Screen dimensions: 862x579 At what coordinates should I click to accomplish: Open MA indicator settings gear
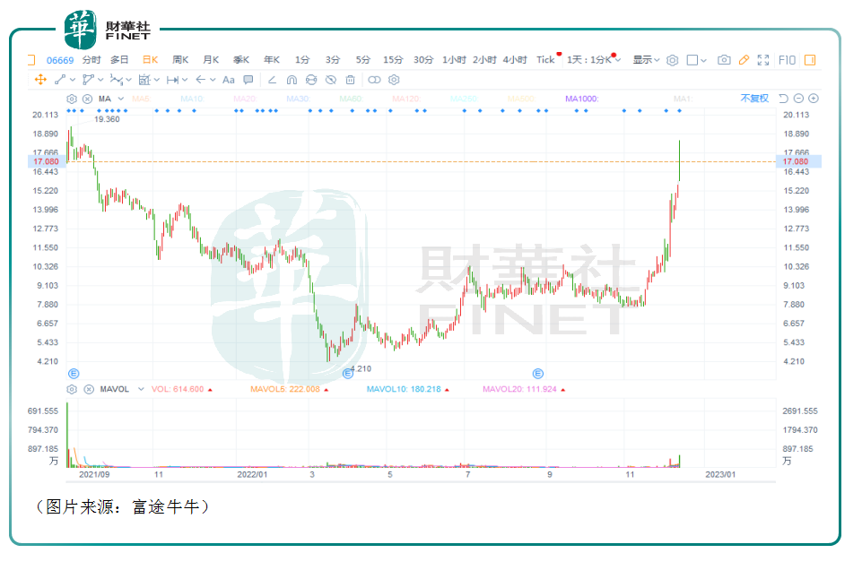[72, 99]
